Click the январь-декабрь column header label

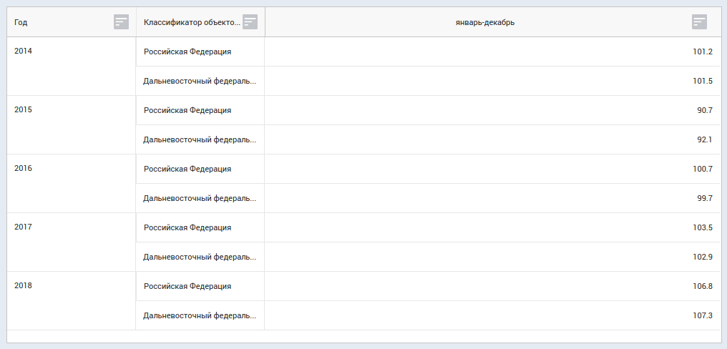pos(484,22)
